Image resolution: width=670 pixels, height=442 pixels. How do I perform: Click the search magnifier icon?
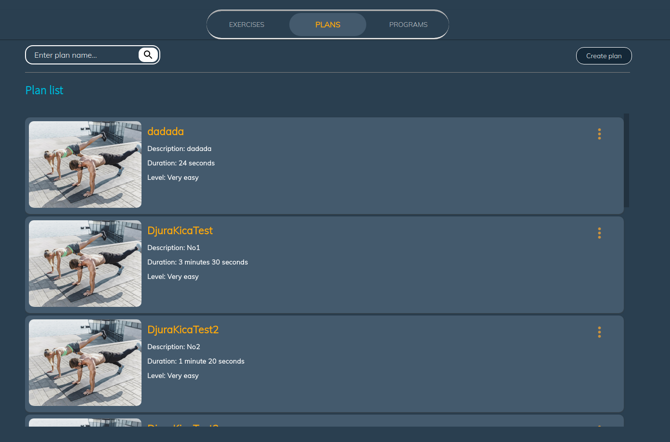148,55
